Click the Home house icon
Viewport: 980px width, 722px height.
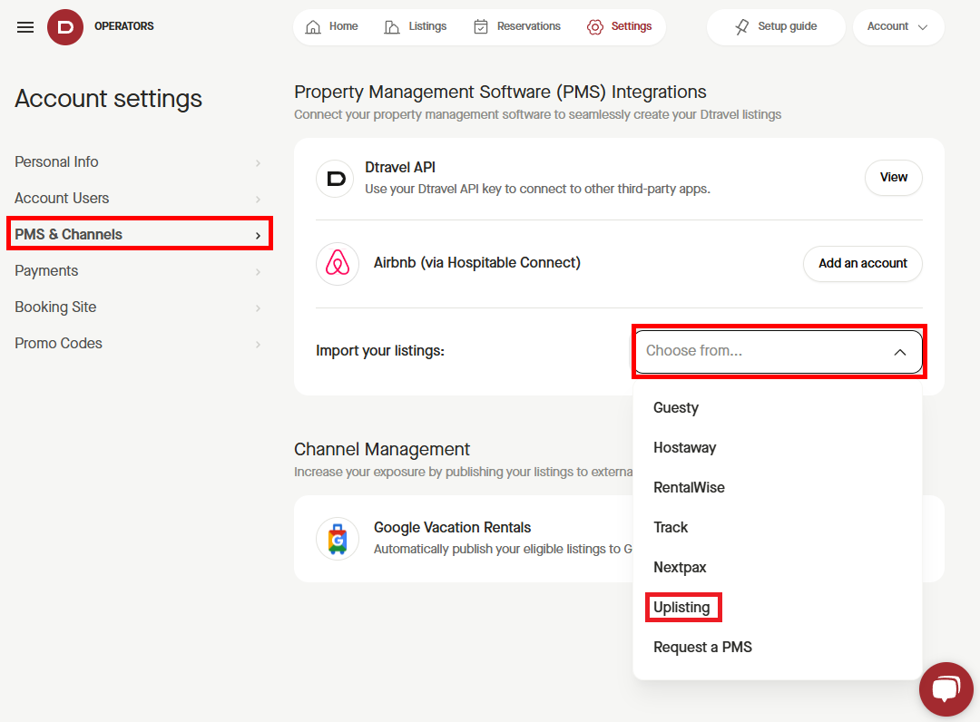click(x=313, y=27)
